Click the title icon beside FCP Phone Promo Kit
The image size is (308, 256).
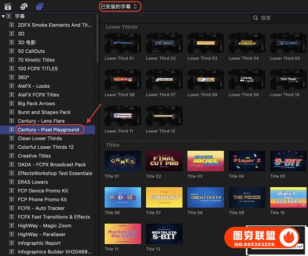(x=11, y=200)
